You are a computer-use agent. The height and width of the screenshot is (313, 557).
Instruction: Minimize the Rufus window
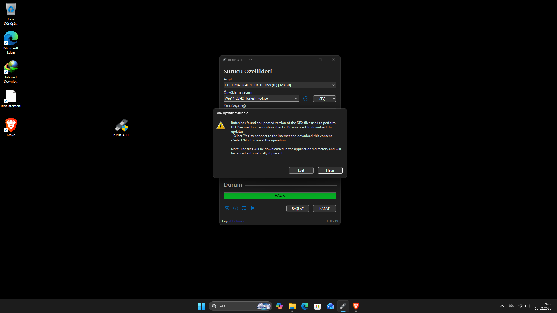(x=307, y=60)
